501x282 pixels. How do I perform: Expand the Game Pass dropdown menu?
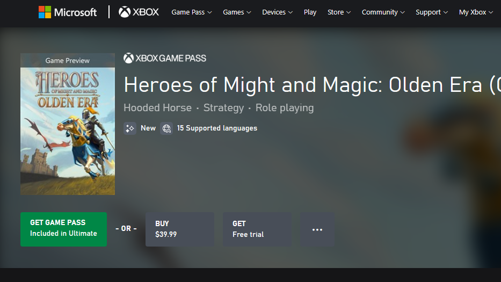coord(192,12)
